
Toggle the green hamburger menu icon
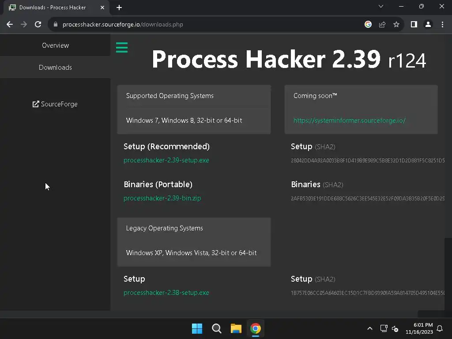point(122,48)
